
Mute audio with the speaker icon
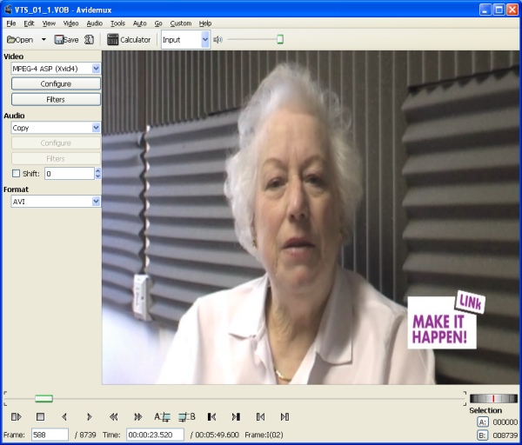217,40
